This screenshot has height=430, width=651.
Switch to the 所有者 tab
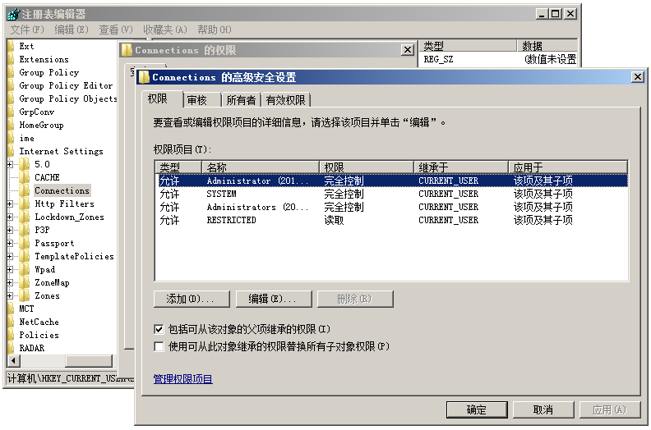click(241, 100)
